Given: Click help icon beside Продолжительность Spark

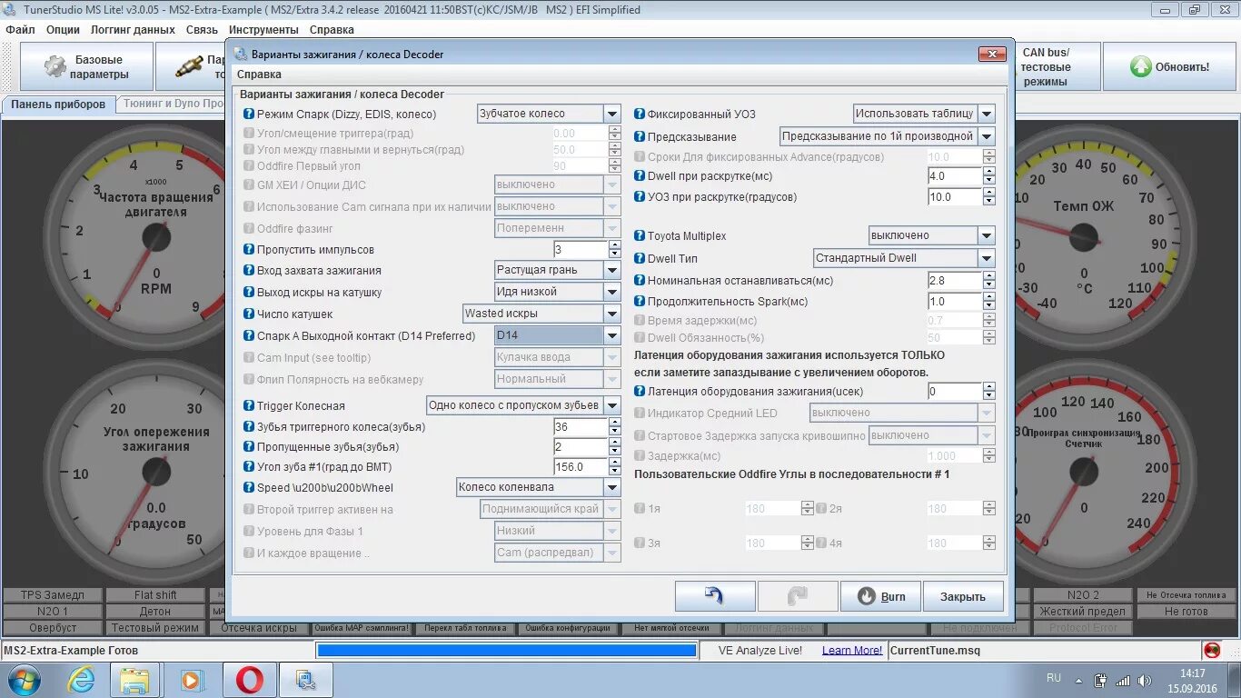Looking at the screenshot, I should 640,302.
